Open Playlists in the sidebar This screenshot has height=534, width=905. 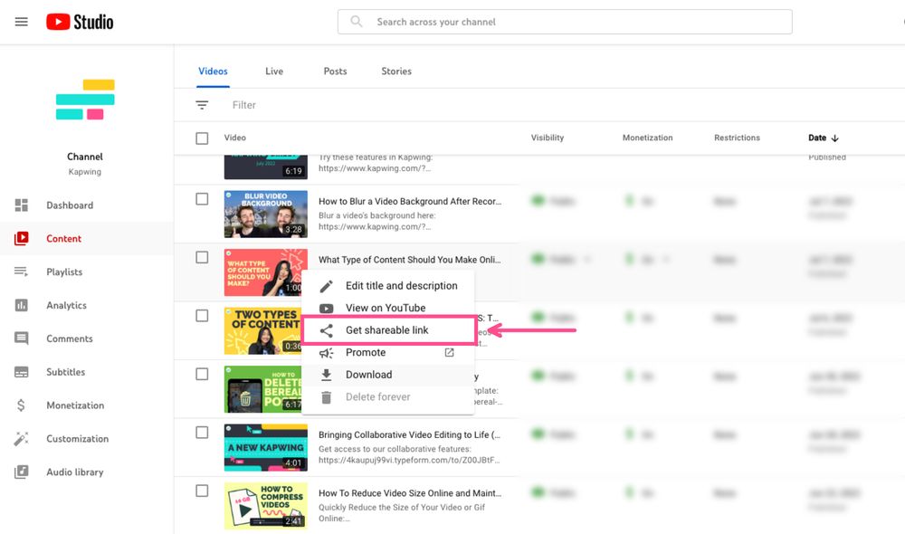click(64, 272)
